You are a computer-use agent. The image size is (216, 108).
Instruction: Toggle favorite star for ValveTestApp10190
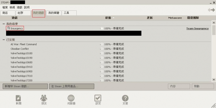pos(102,58)
